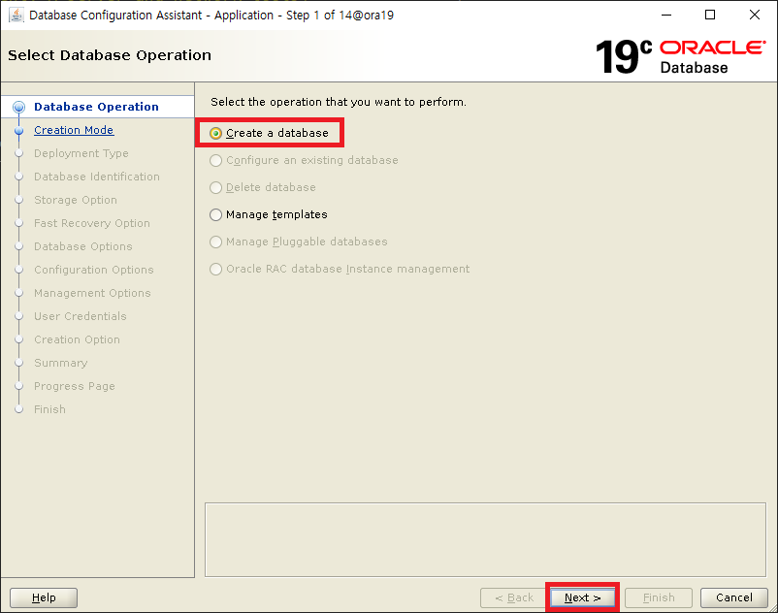778x613 pixels.
Task: Click the Fast Recovery Option step
Action: click(92, 223)
